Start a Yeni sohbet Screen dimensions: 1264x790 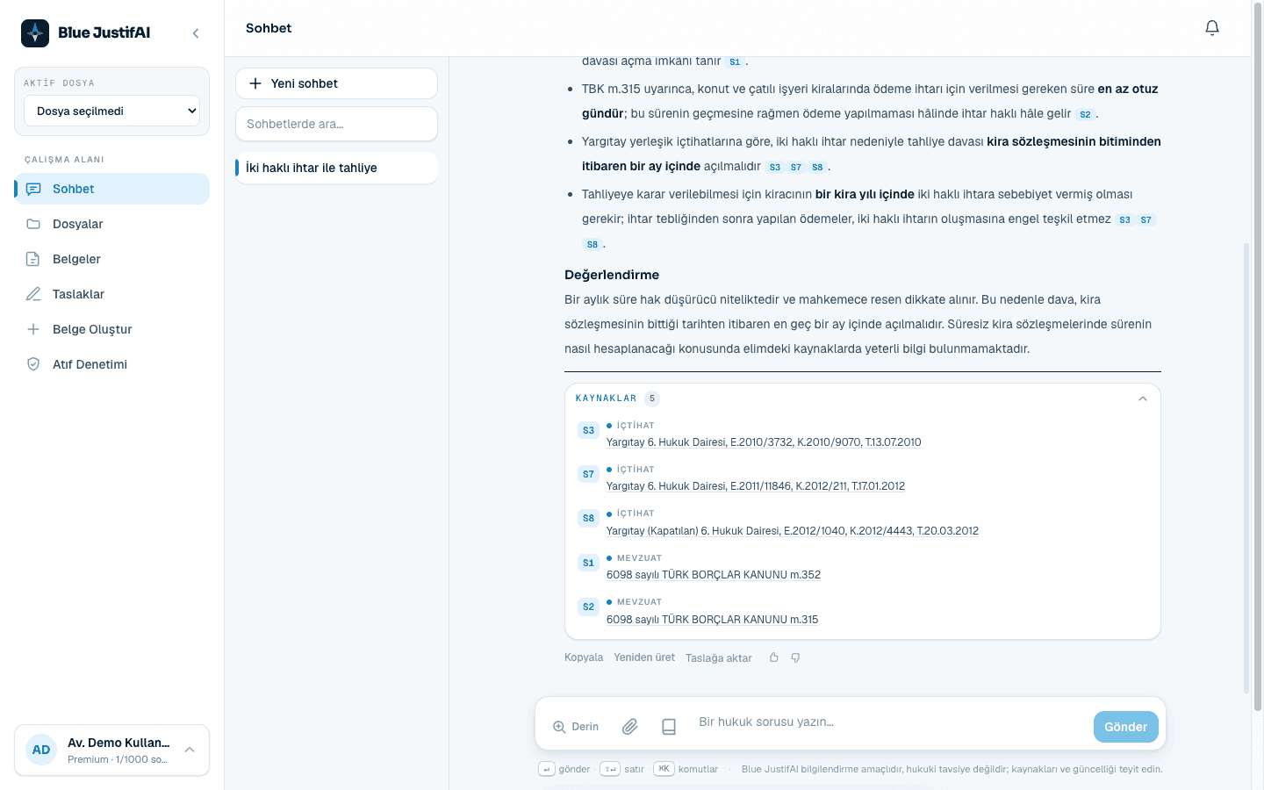336,83
